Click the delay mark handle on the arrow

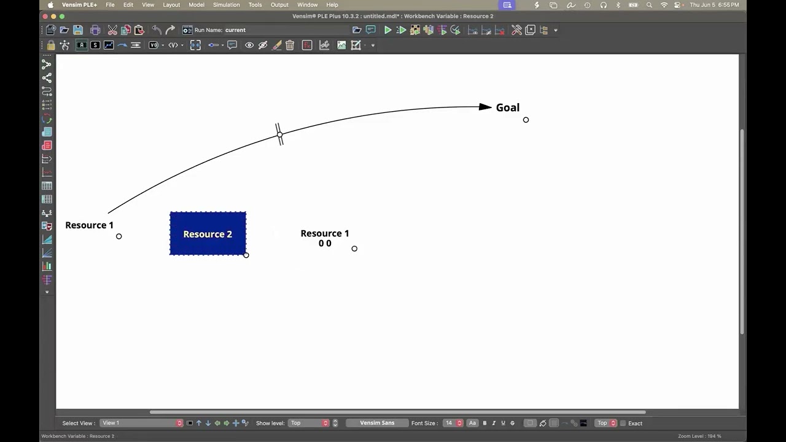279,134
